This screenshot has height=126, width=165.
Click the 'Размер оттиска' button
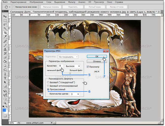[x=116, y=7]
